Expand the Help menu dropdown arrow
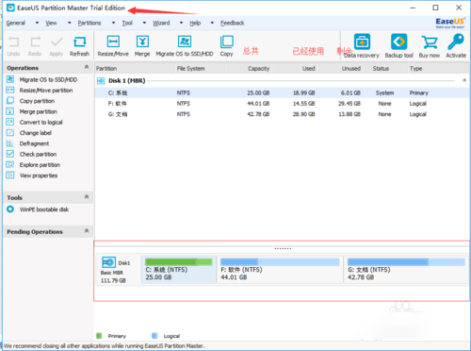The image size is (471, 351). pos(212,23)
